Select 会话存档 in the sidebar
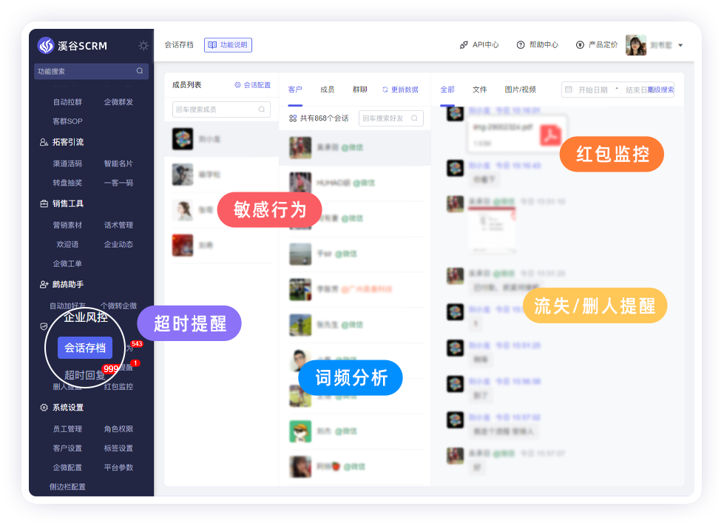This screenshot has height=526, width=724. click(x=85, y=348)
